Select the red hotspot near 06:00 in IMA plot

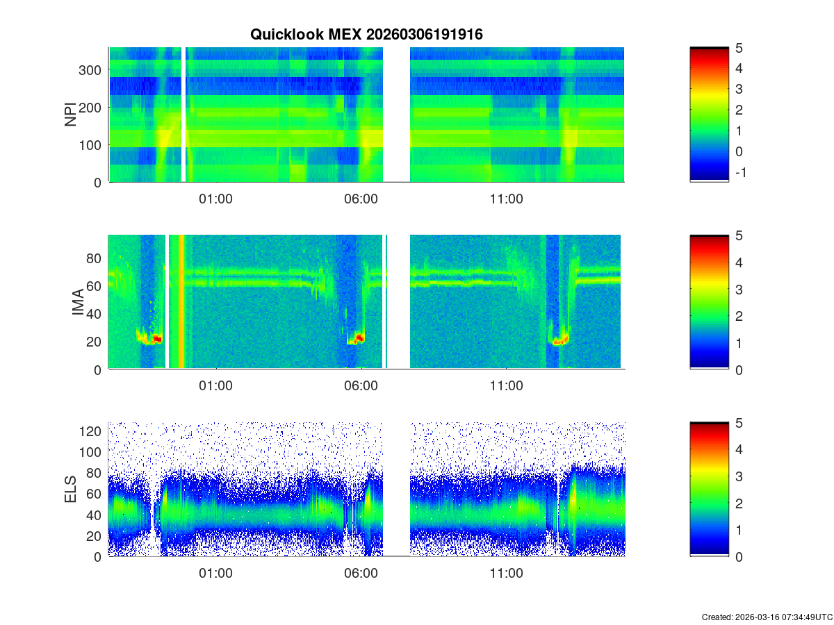coord(359,338)
